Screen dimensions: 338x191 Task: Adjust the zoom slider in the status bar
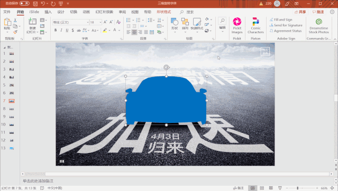297,188
